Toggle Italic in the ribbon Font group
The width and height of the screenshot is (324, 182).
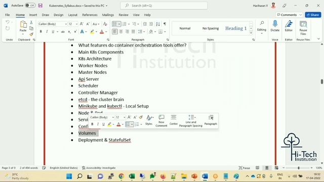point(47,31)
